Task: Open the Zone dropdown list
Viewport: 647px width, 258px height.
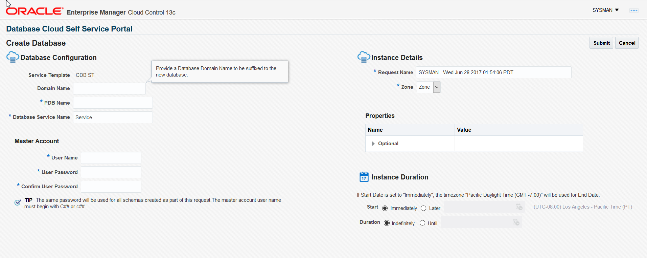Action: 437,87
